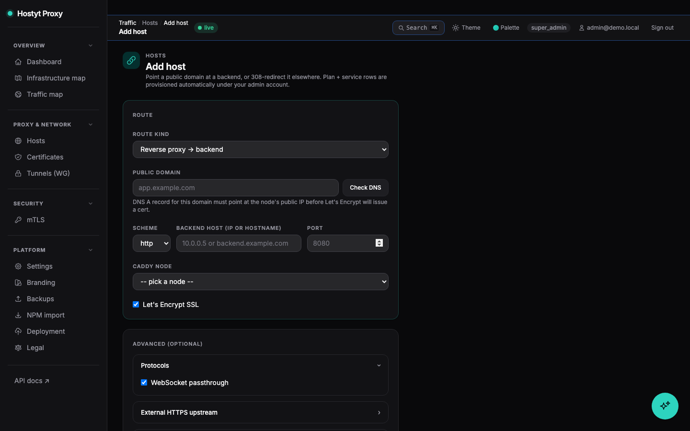Open the Backups upload icon
Screen dimensions: 690x431
click(x=18, y=299)
